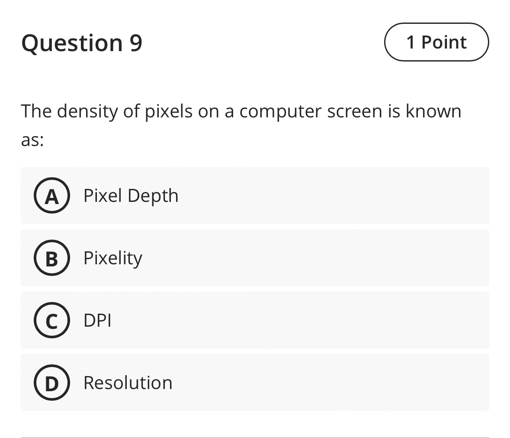510x438 pixels.
Task: Select the circled letter C icon
Action: [x=51, y=321]
